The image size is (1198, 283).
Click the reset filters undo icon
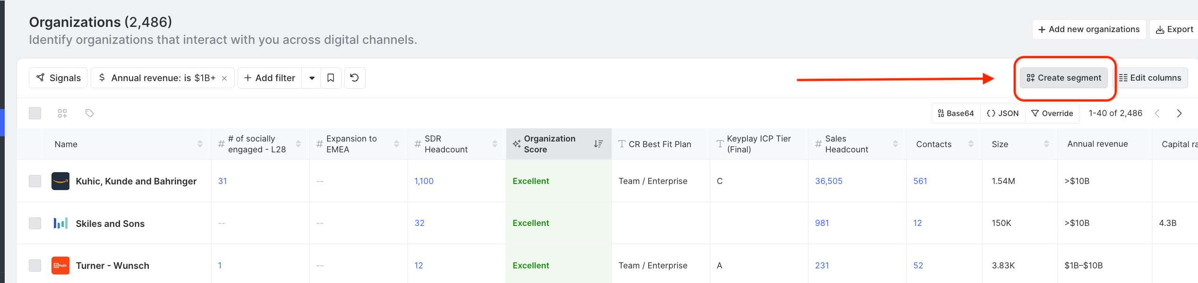[355, 78]
